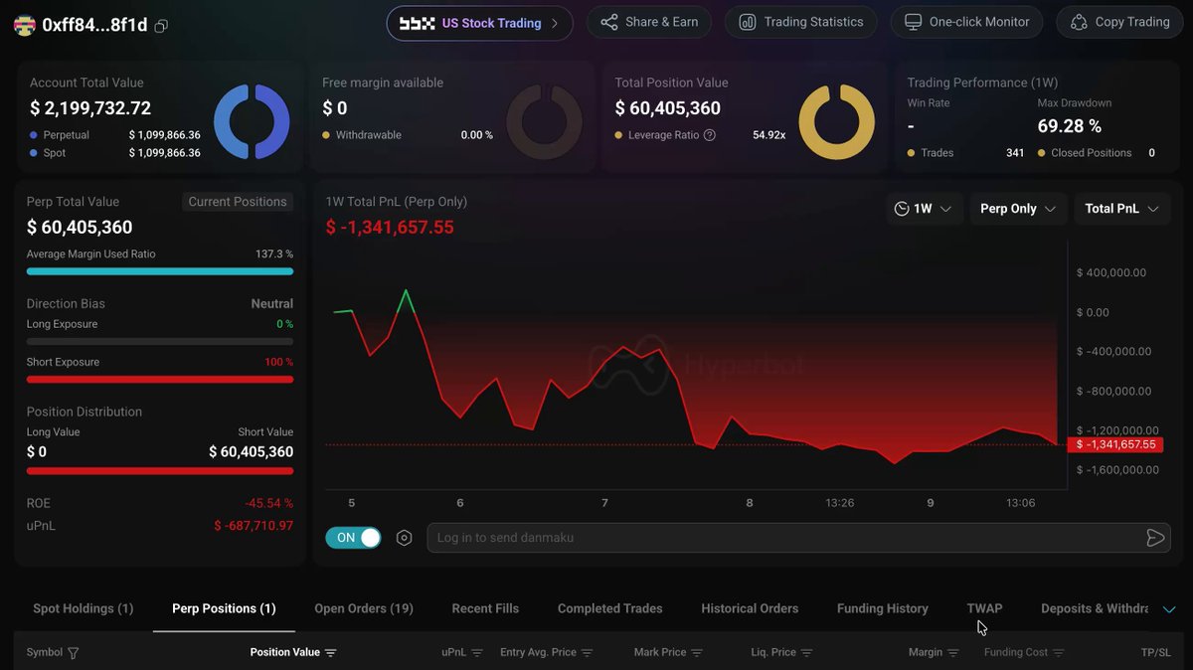Screen dimensions: 1193x670
Task: Open the US Stock Trading banner
Action: click(480, 23)
